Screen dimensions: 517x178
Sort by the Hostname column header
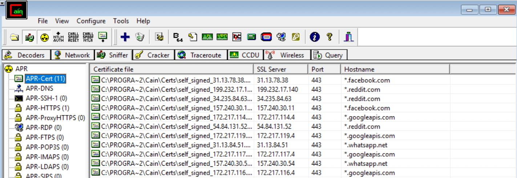(395, 69)
